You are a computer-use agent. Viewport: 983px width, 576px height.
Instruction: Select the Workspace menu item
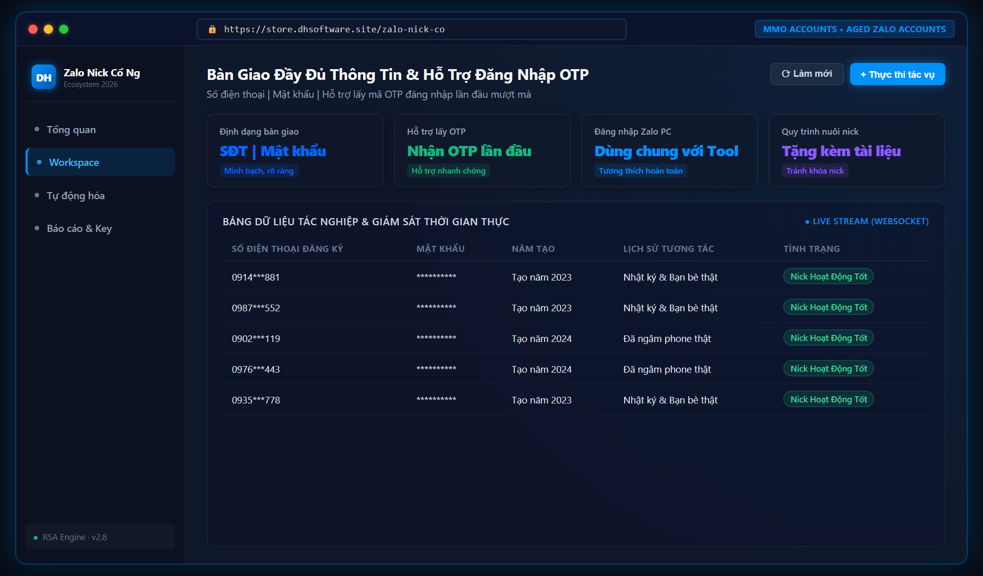[100, 162]
